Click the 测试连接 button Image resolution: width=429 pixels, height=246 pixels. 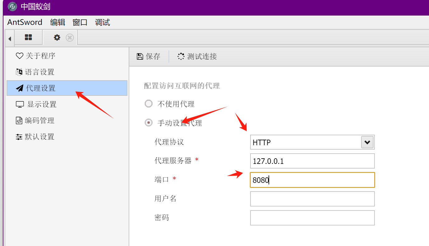tap(197, 56)
